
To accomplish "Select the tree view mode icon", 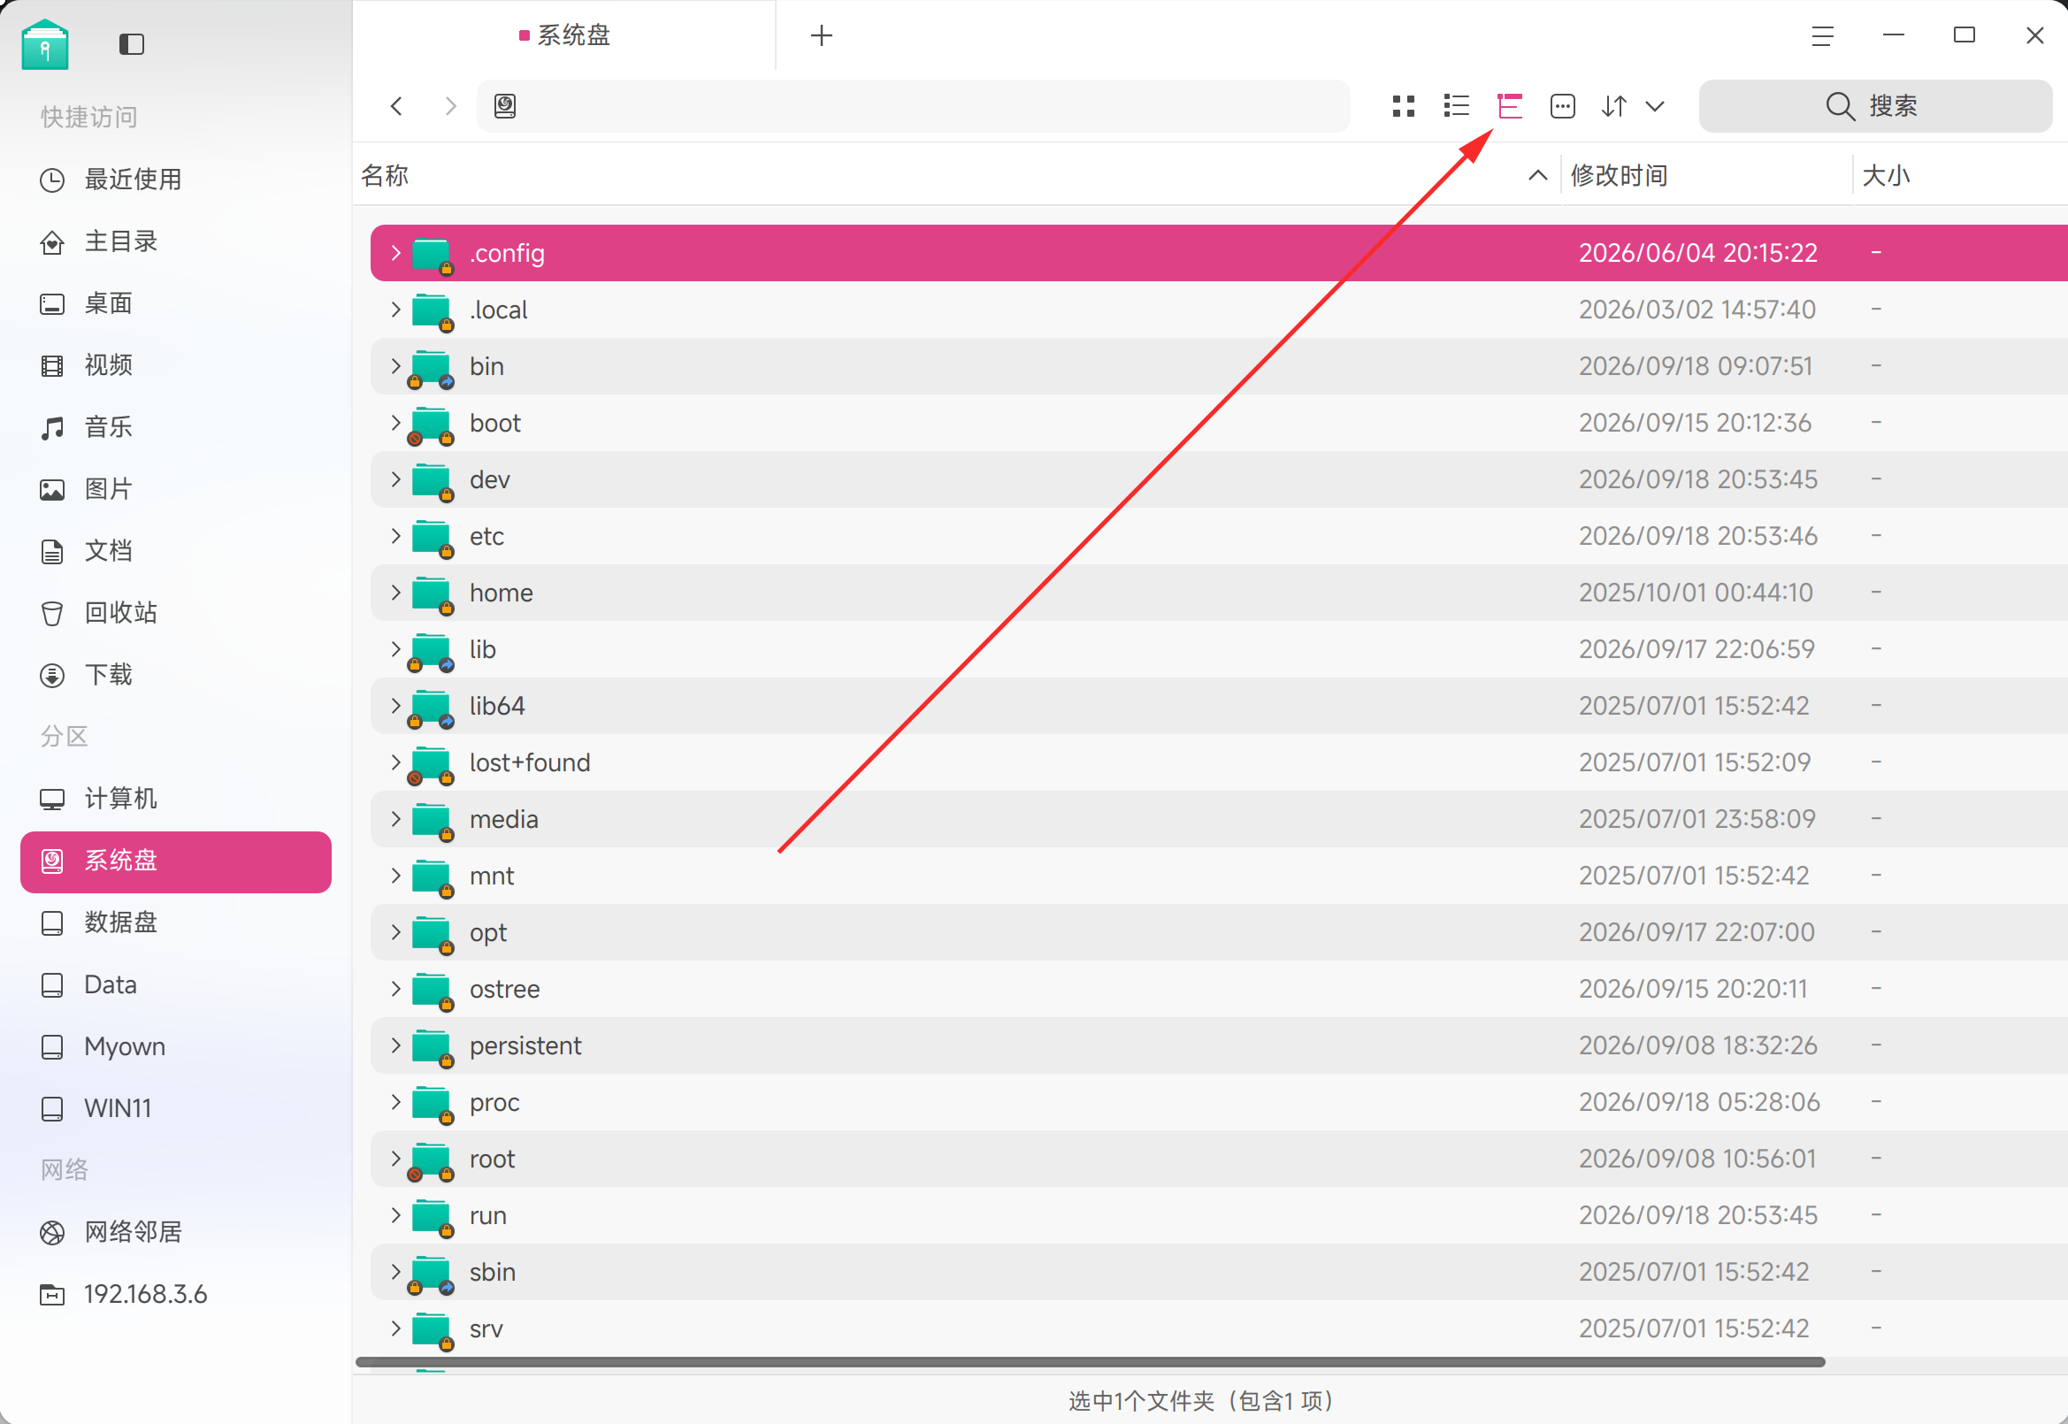I will coord(1510,106).
